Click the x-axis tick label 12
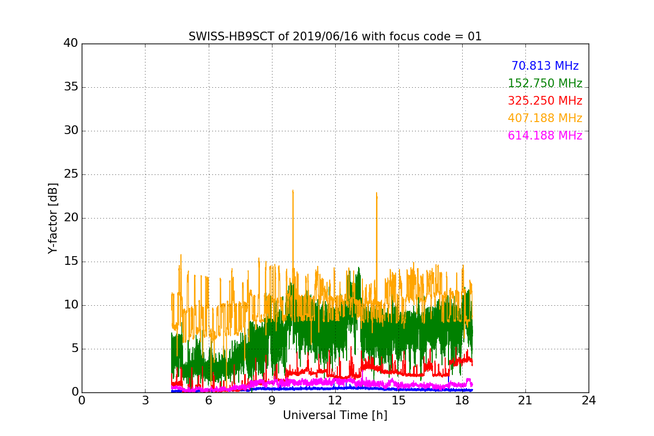 (335, 401)
